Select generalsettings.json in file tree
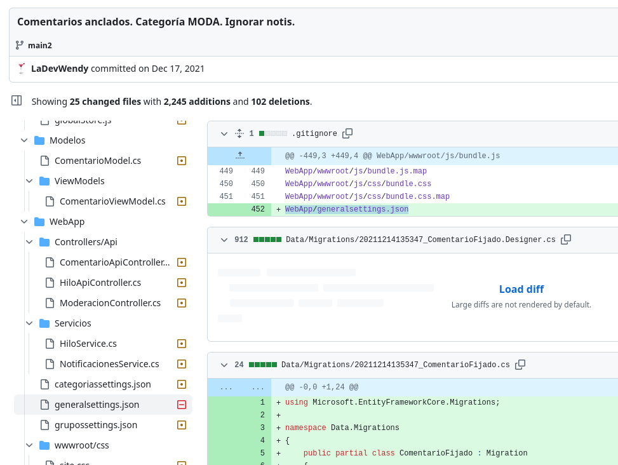Image resolution: width=618 pixels, height=465 pixels. point(97,405)
